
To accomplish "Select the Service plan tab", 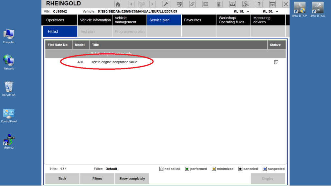I will 164,20.
